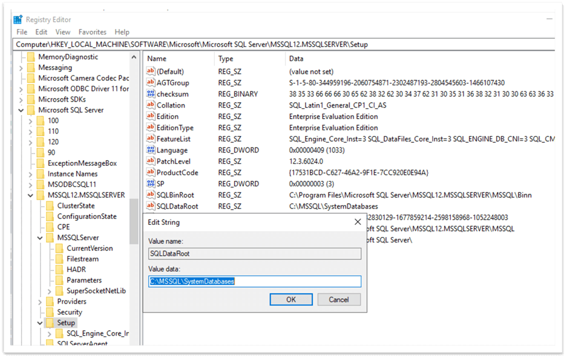Close the Edit String dialog
Viewport: 567px width, 358px height.
[x=358, y=222]
